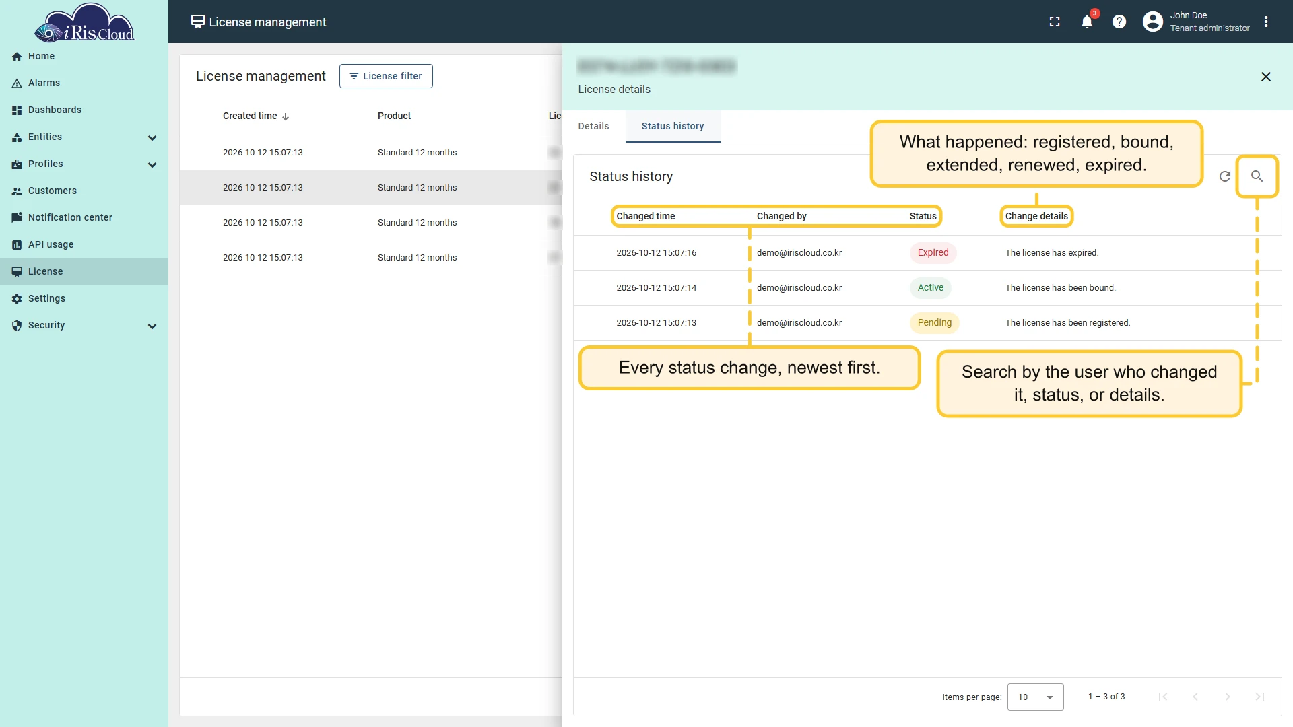Sort by the Product column header

click(394, 116)
